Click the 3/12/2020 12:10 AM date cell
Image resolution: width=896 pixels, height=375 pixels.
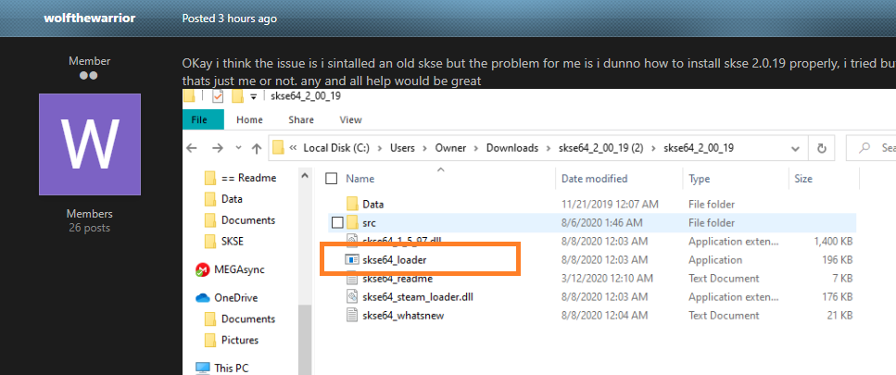click(607, 279)
